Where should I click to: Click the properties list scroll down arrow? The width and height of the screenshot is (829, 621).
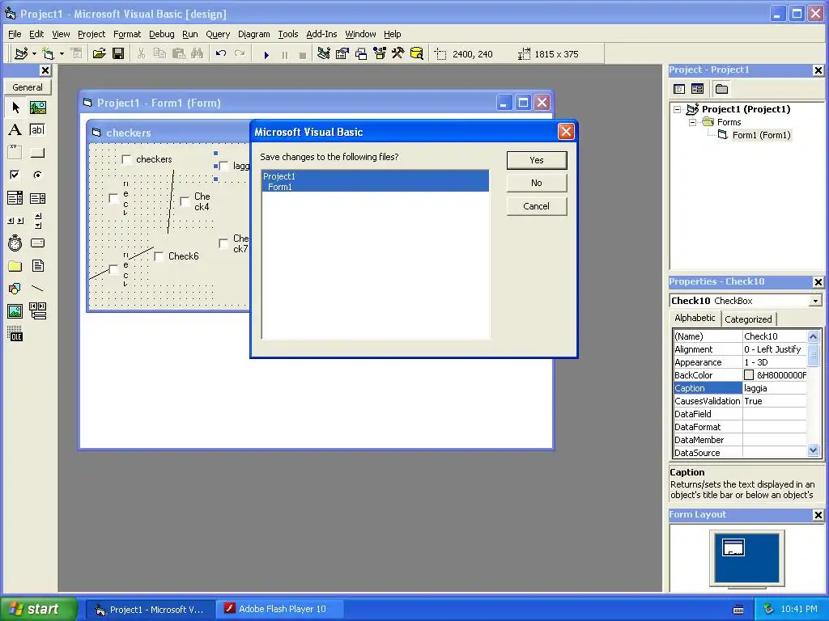point(813,450)
